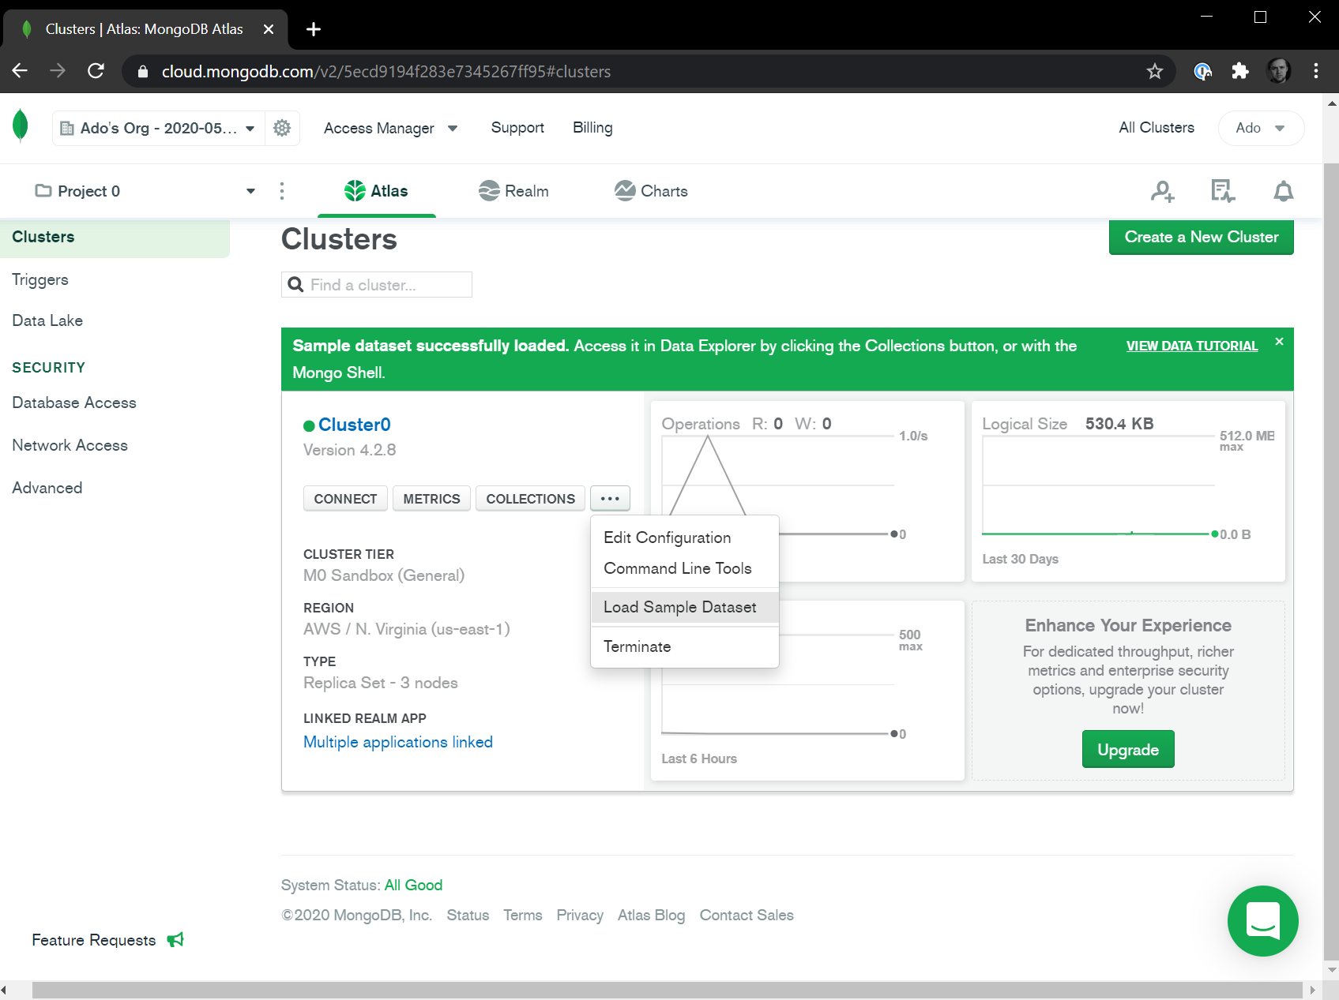Image resolution: width=1339 pixels, height=1000 pixels.
Task: Select Load Sample Dataset menu item
Action: tap(684, 607)
